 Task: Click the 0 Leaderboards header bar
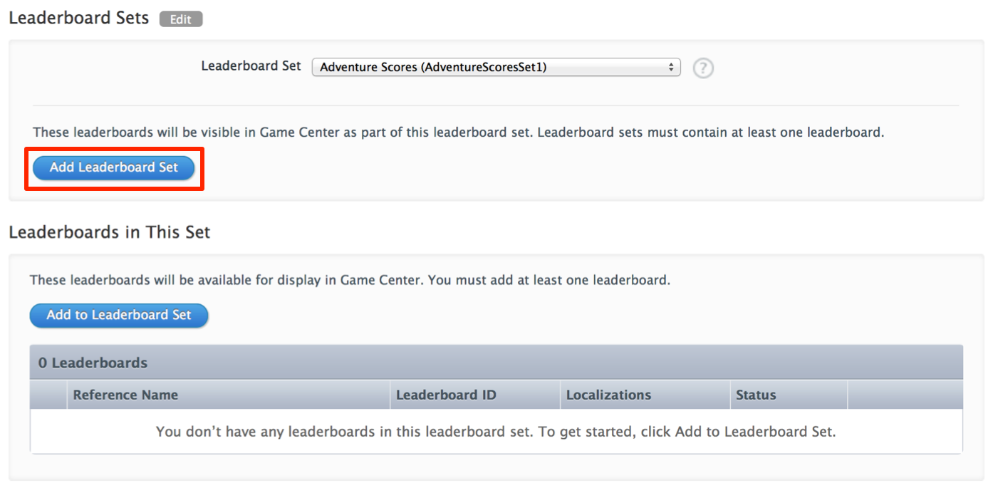[x=92, y=363]
